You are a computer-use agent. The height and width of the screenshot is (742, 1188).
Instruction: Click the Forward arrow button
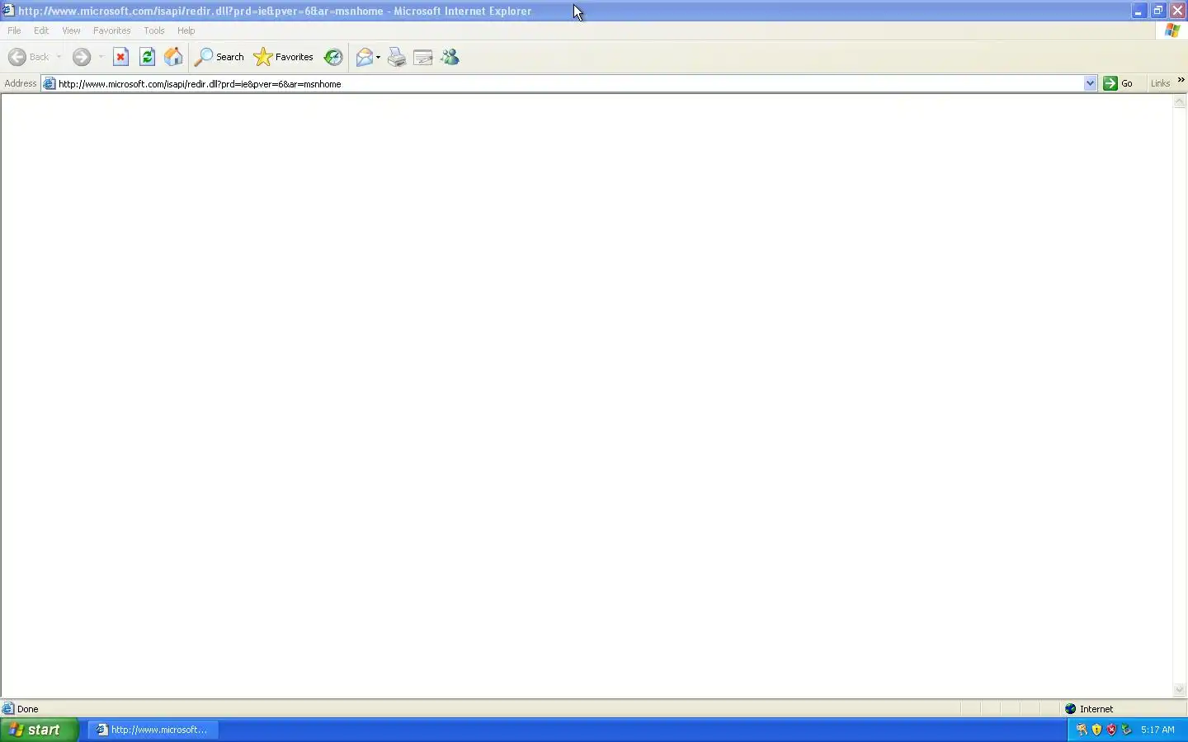coord(81,57)
